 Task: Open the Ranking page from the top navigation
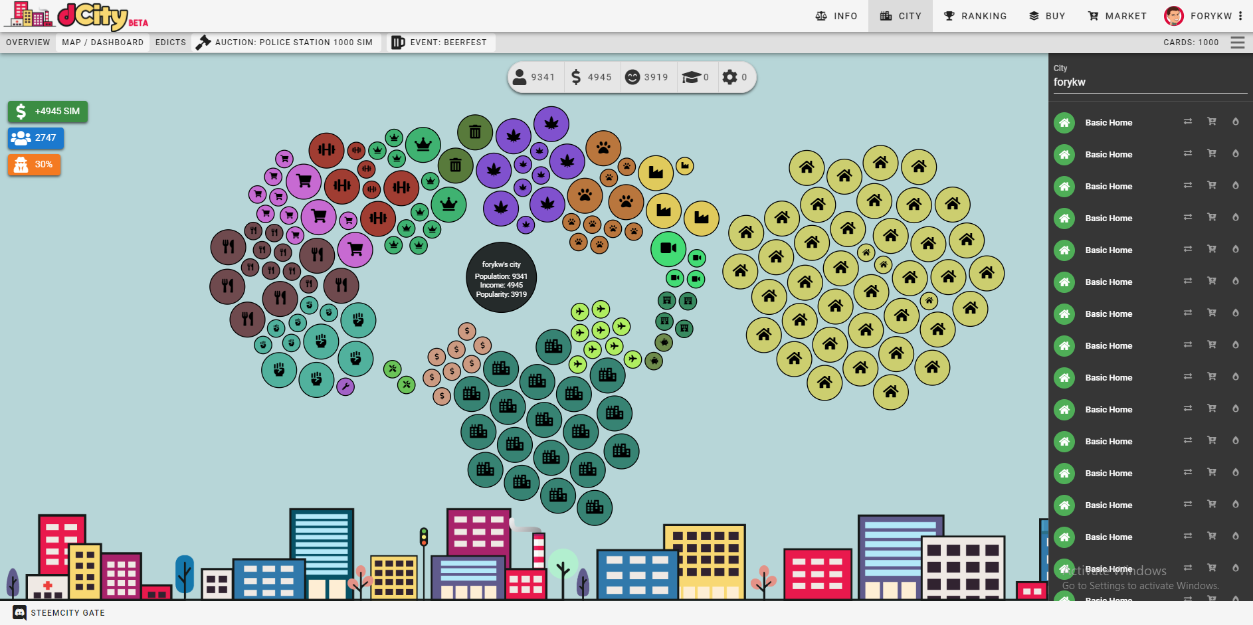point(975,16)
